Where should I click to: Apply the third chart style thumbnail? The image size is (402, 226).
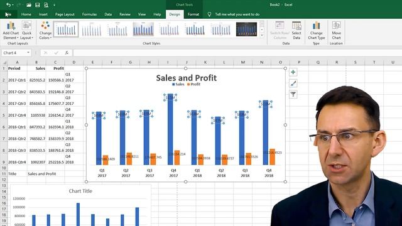[x=117, y=30]
